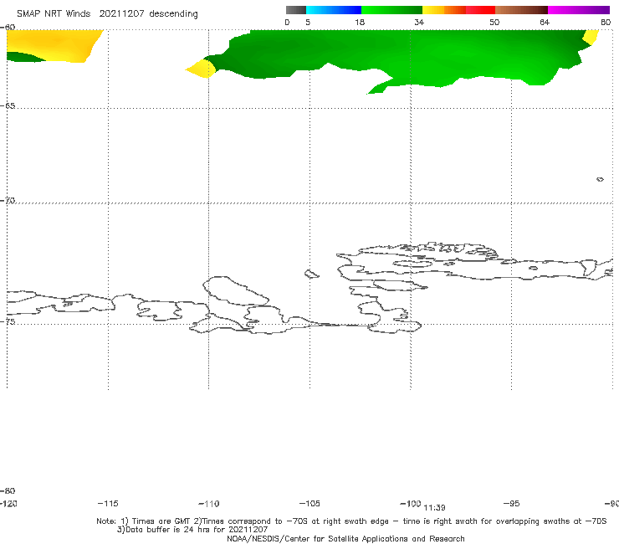The width and height of the screenshot is (619, 544).
Task: Click the brown segment of the color scale
Action: [x=521, y=10]
